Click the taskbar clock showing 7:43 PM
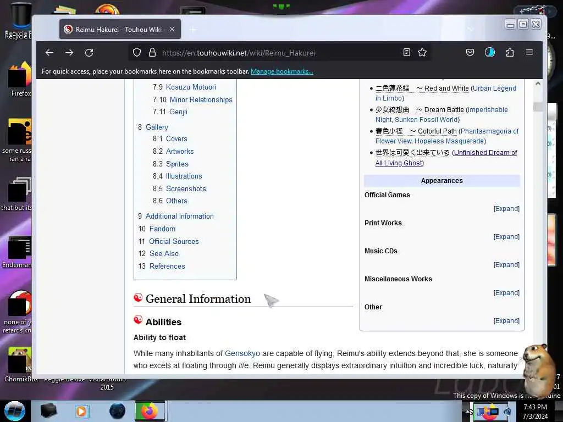The width and height of the screenshot is (563, 422). point(535,411)
